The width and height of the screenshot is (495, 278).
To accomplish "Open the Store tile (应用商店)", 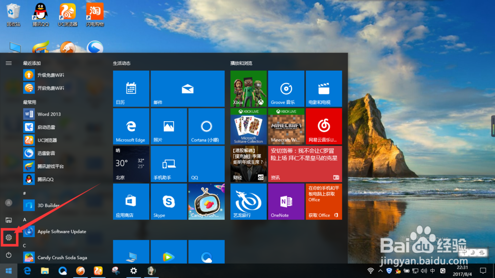I will pos(131,201).
